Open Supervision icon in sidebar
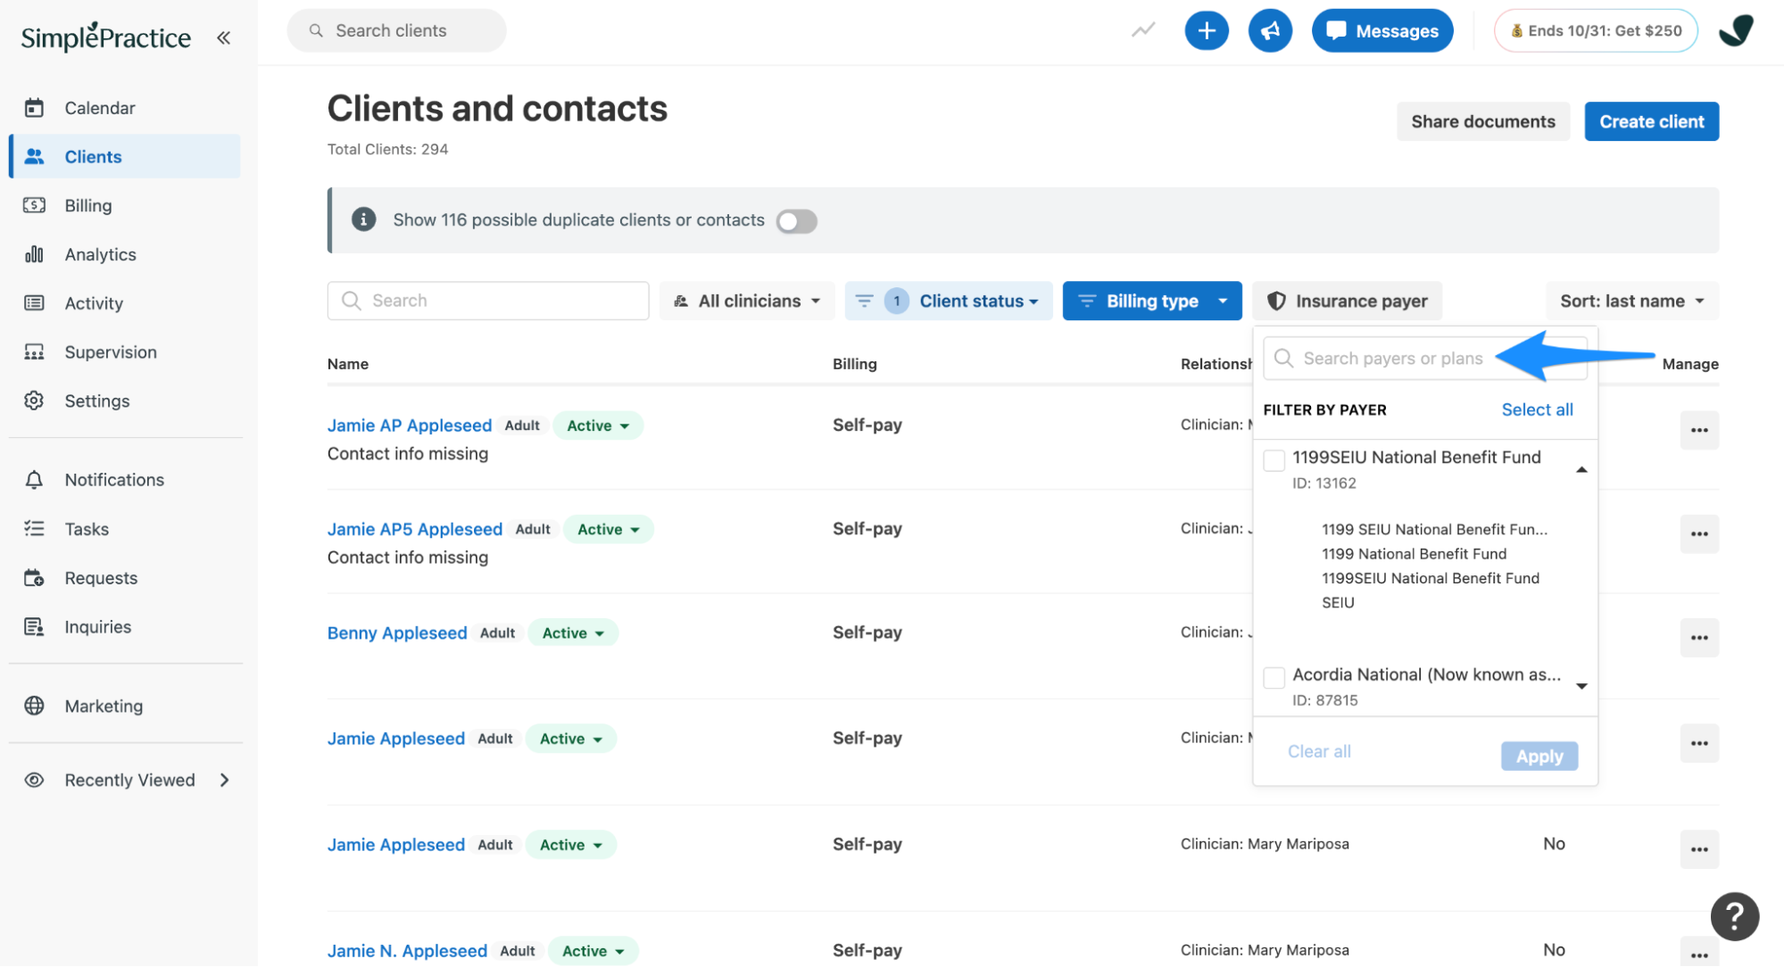This screenshot has height=967, width=1784. coord(34,352)
